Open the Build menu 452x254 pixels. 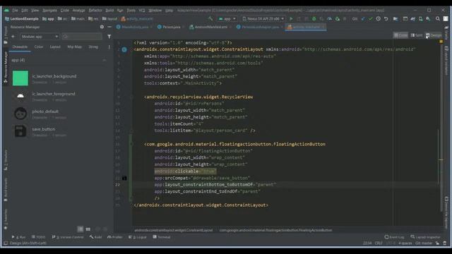[x=109, y=11]
